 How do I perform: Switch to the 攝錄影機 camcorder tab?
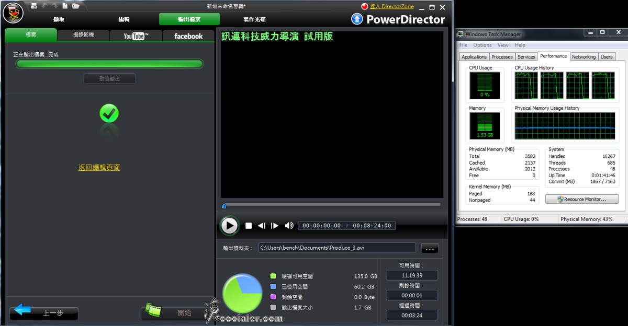(x=84, y=36)
